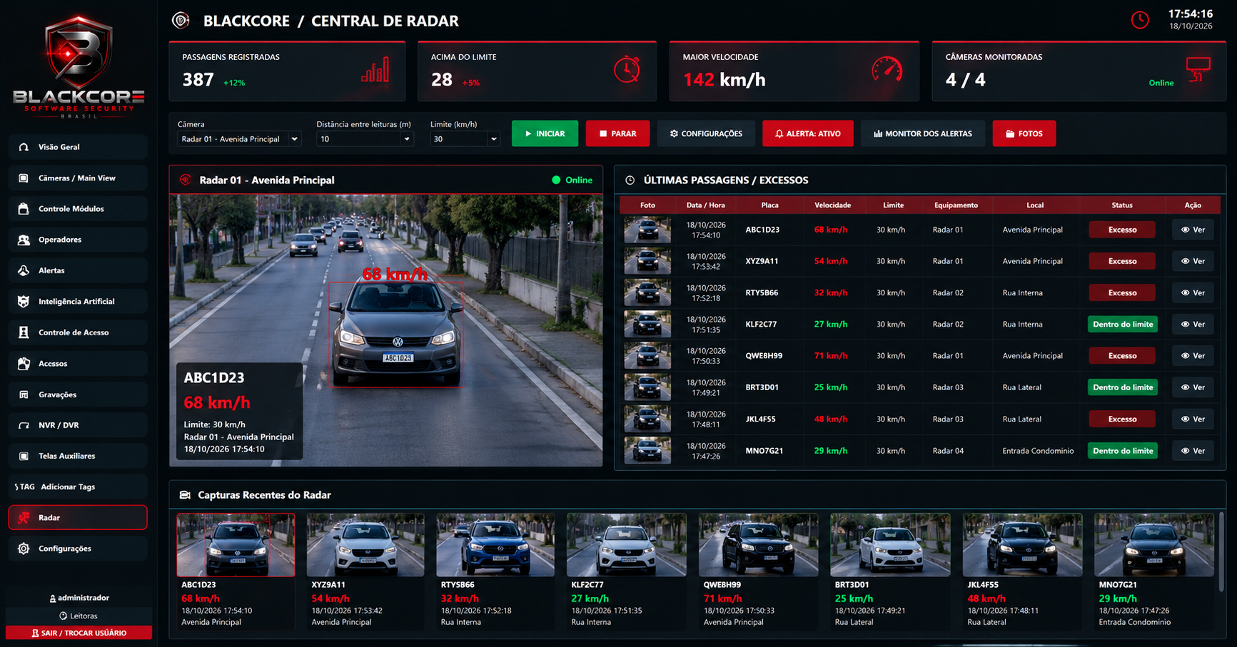Click the Excesso status for QWE8H99
The image size is (1237, 647).
tap(1122, 356)
